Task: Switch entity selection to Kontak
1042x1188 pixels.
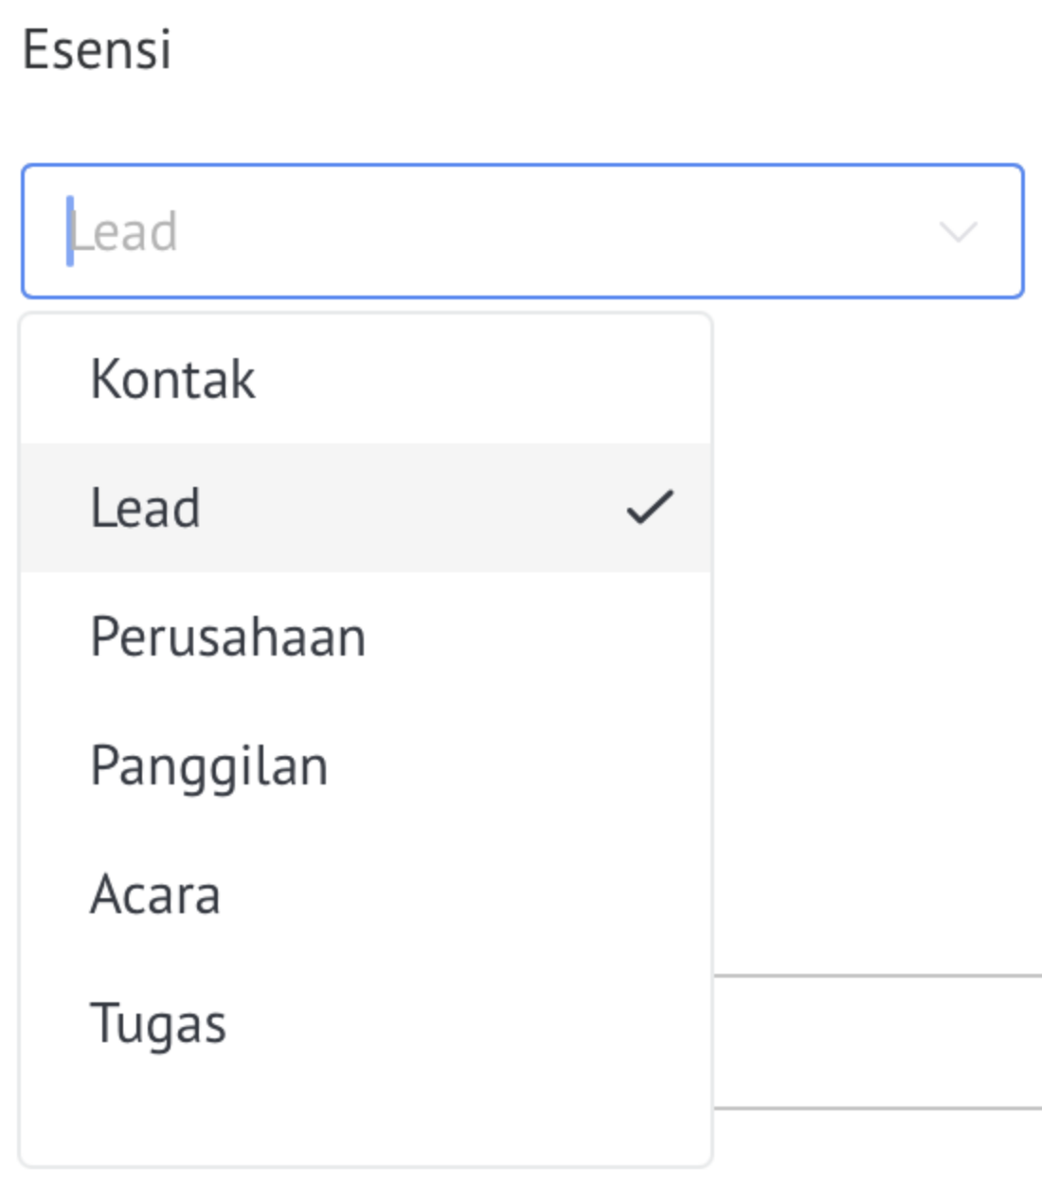Action: (366, 379)
